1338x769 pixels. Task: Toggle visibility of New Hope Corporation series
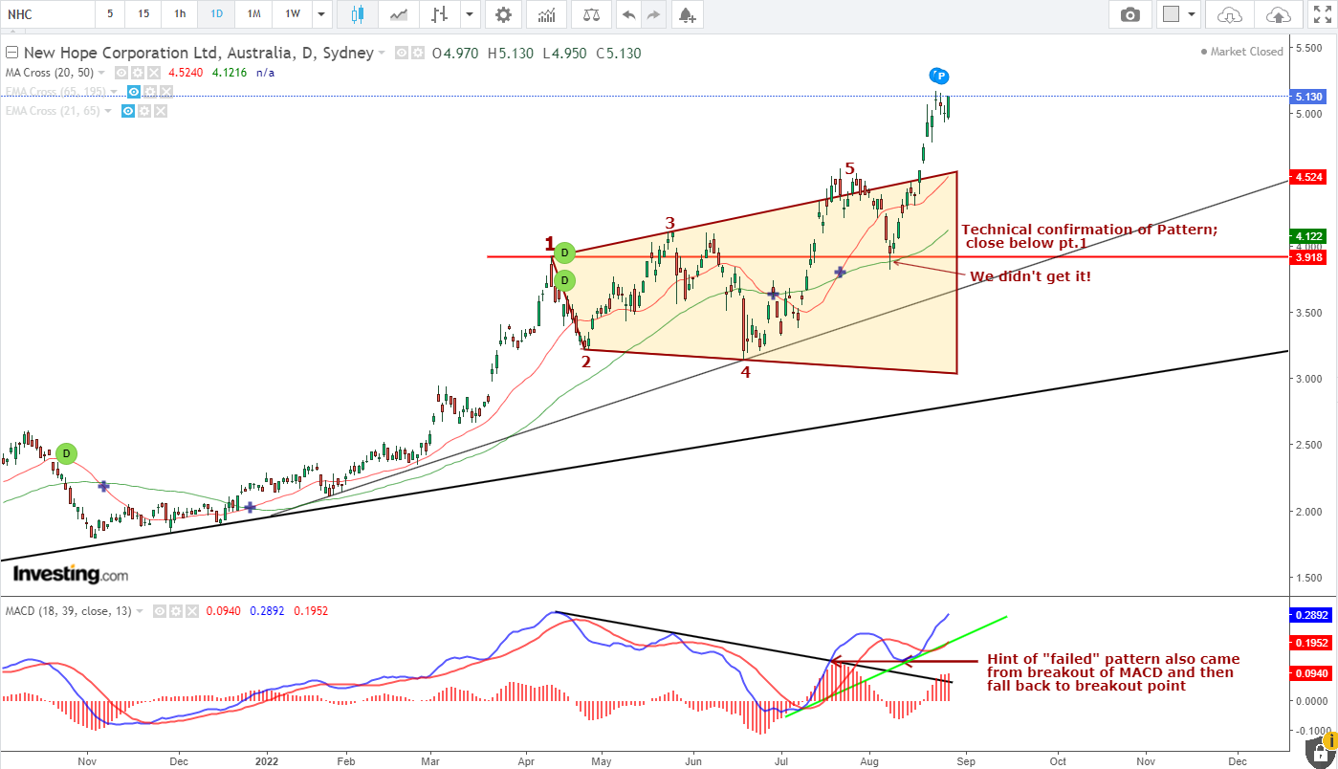[x=403, y=54]
